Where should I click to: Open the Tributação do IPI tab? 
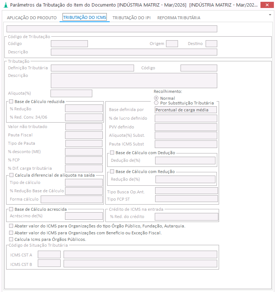132,18
